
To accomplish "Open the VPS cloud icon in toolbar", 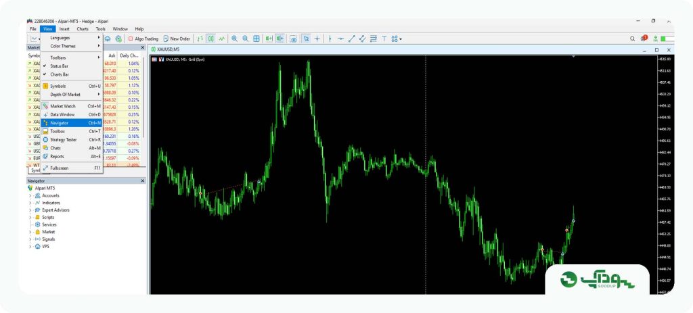I will point(108,39).
